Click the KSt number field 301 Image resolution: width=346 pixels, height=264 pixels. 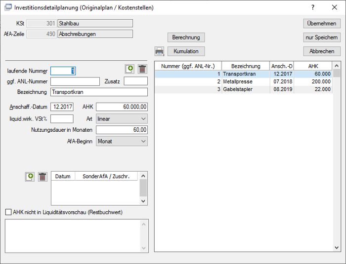click(x=42, y=23)
